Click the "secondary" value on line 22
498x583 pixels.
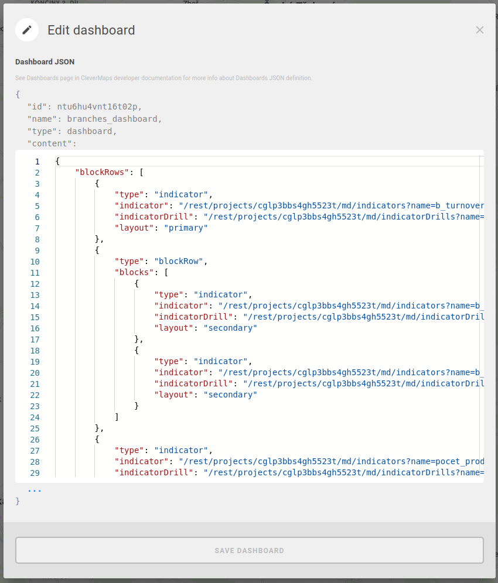pyautogui.click(x=230, y=395)
